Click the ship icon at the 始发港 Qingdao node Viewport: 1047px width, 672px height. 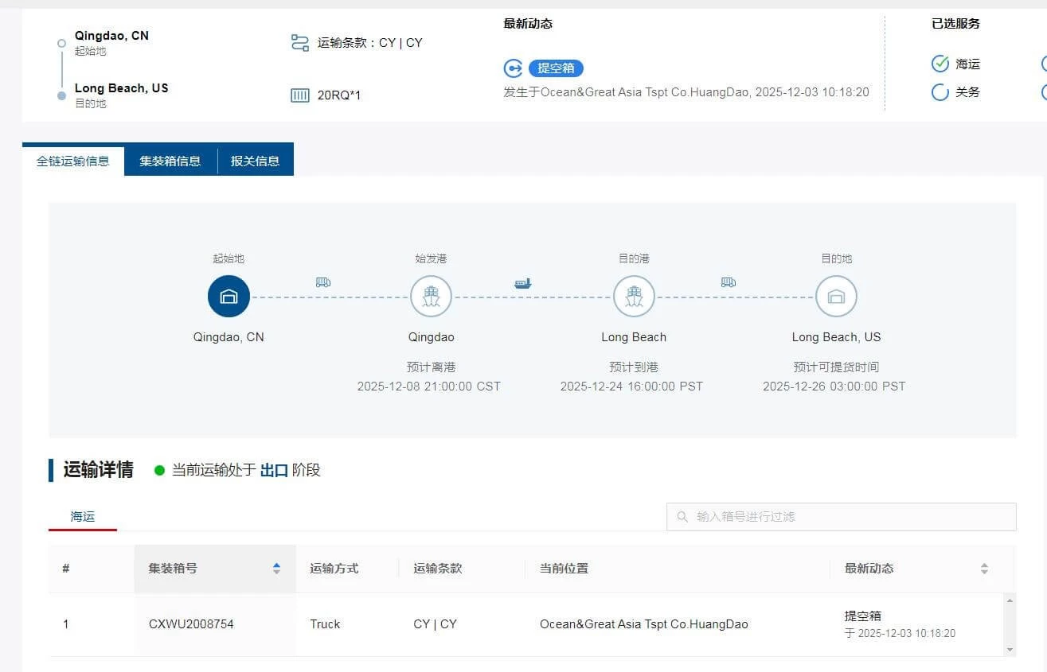[431, 295]
